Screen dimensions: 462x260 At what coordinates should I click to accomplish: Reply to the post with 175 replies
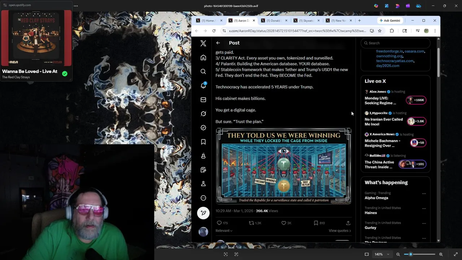click(x=222, y=223)
